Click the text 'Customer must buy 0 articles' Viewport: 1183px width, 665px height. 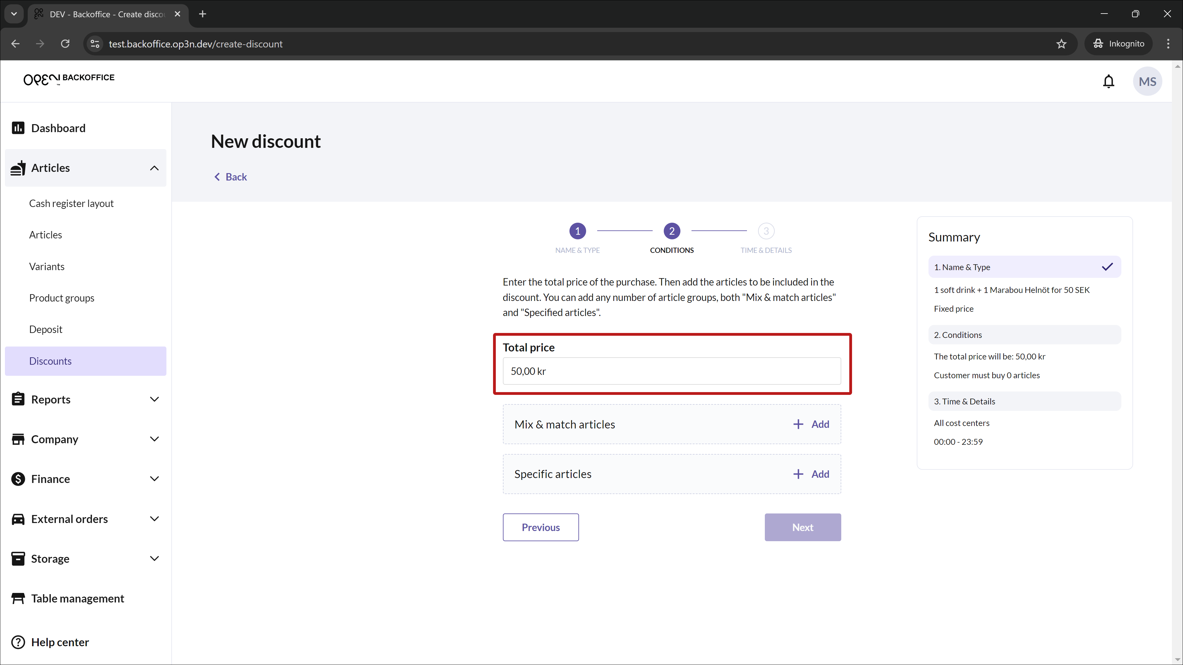point(986,375)
